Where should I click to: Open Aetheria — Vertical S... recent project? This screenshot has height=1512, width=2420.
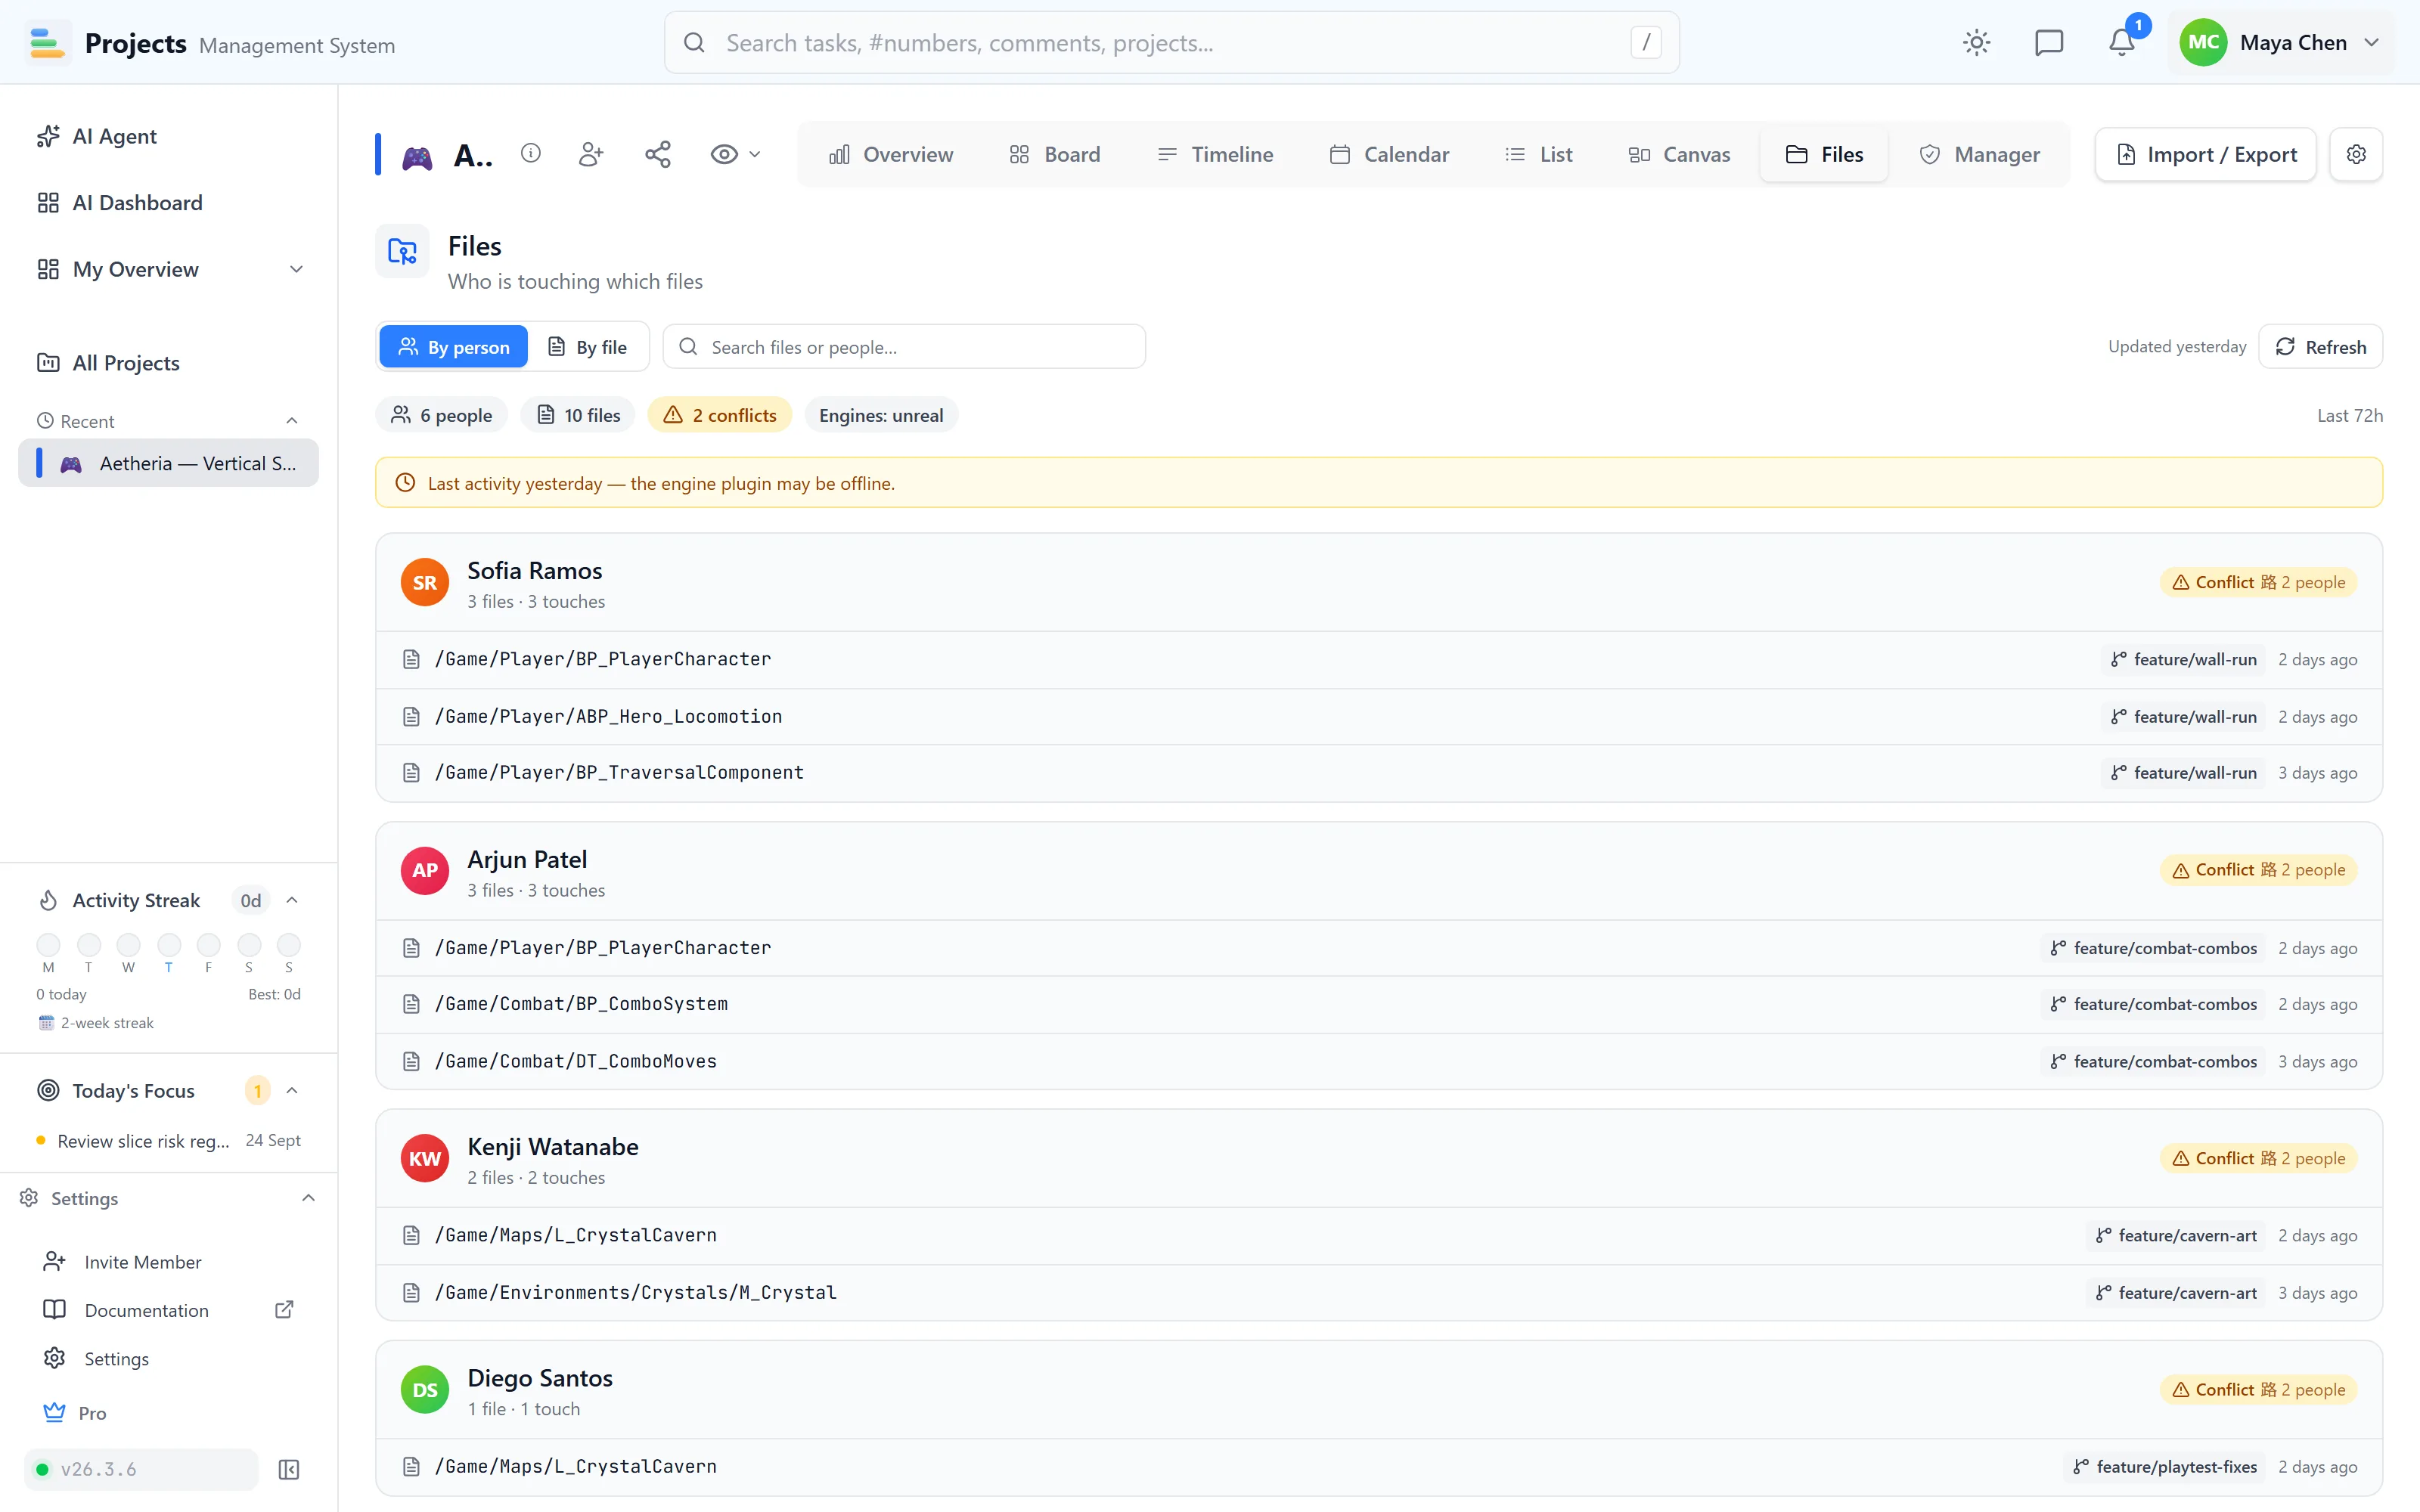coord(168,463)
